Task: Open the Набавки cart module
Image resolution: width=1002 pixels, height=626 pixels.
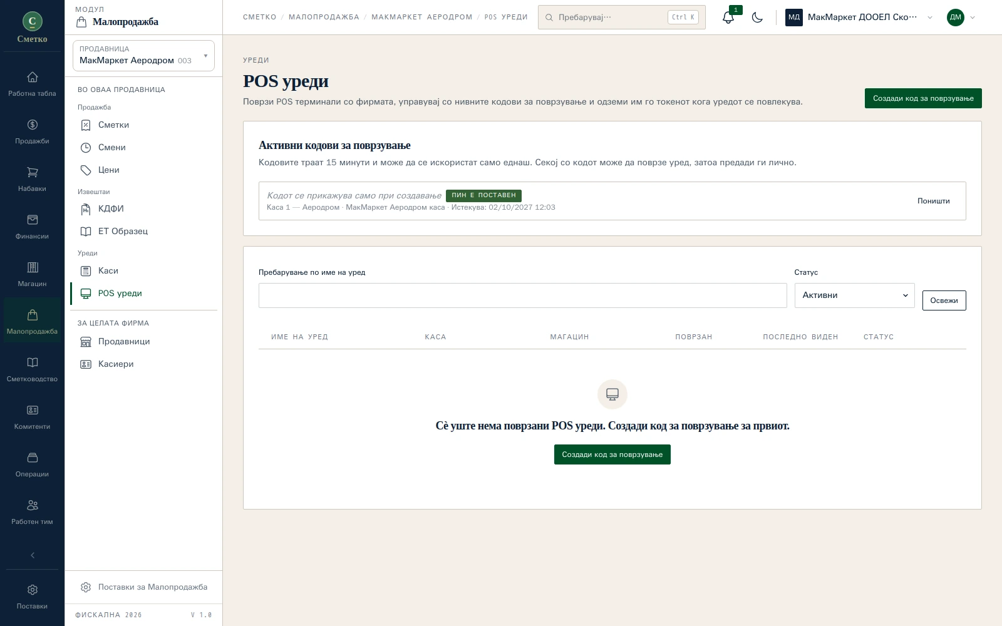Action: 32,180
